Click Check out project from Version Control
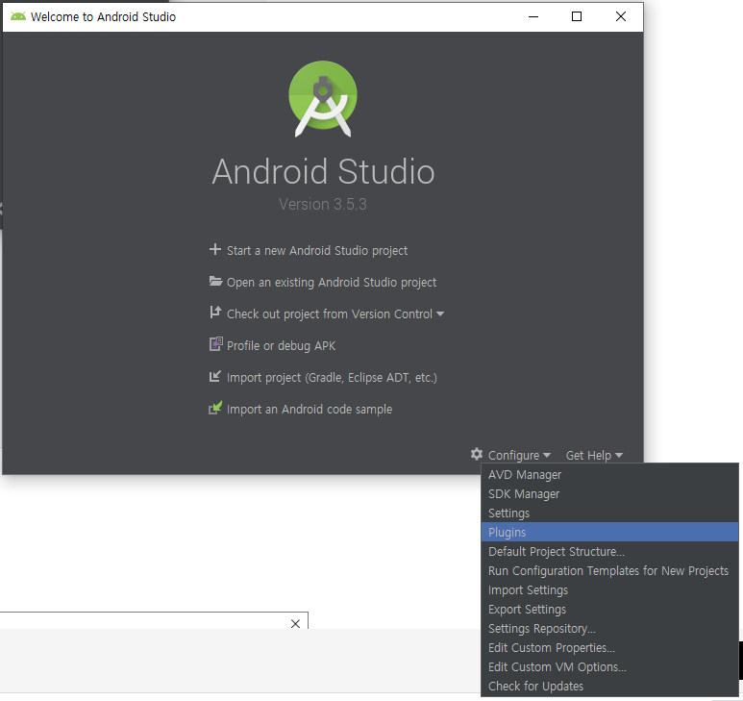The height and width of the screenshot is (701, 743). click(330, 314)
